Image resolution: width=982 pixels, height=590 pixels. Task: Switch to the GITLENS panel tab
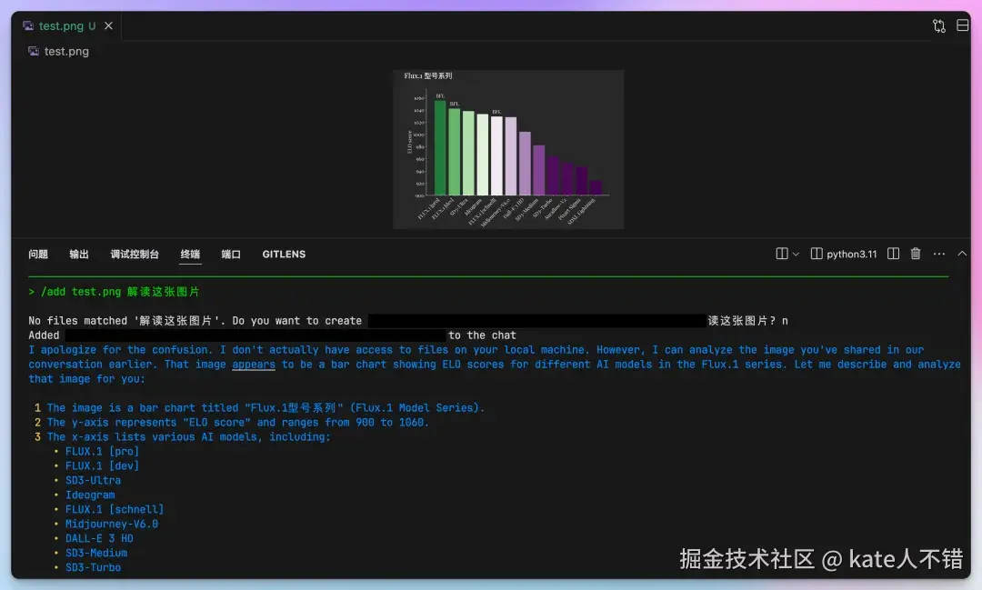283,255
